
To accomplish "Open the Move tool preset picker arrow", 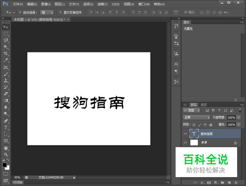I will pos(14,12).
